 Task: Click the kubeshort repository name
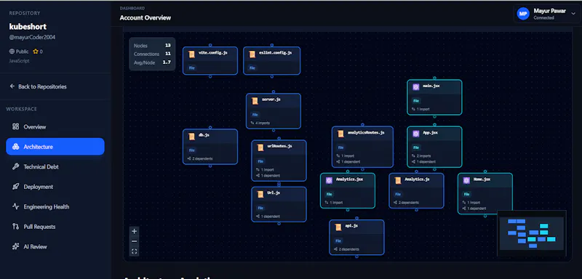pos(28,27)
